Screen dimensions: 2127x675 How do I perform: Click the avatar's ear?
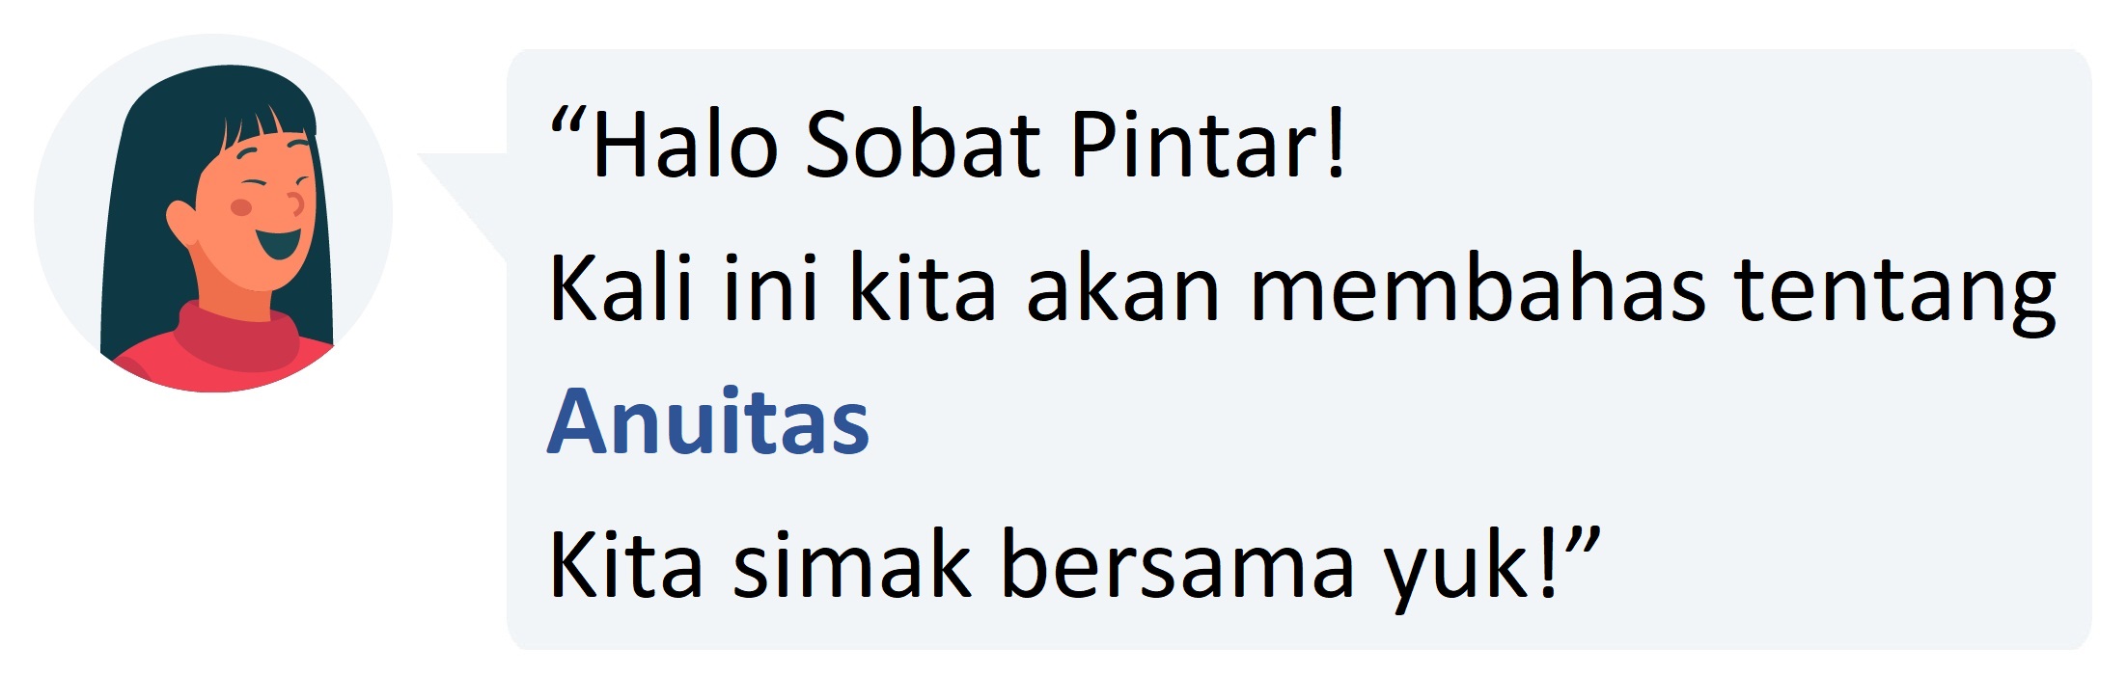(x=181, y=222)
